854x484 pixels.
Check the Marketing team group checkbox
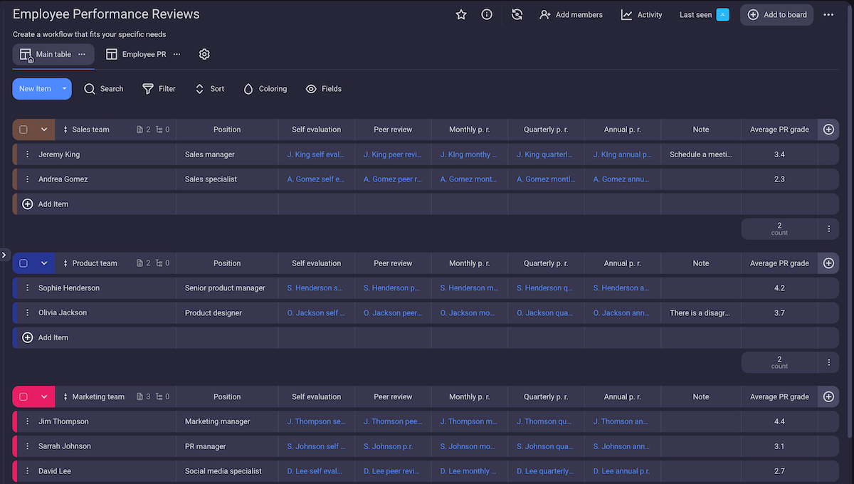click(x=23, y=397)
